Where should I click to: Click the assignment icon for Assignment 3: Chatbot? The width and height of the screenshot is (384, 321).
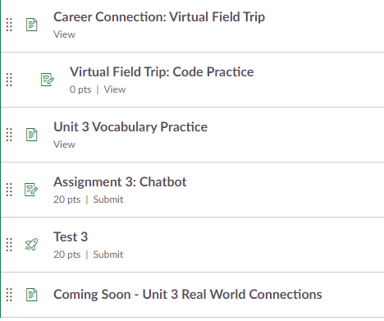(31, 190)
